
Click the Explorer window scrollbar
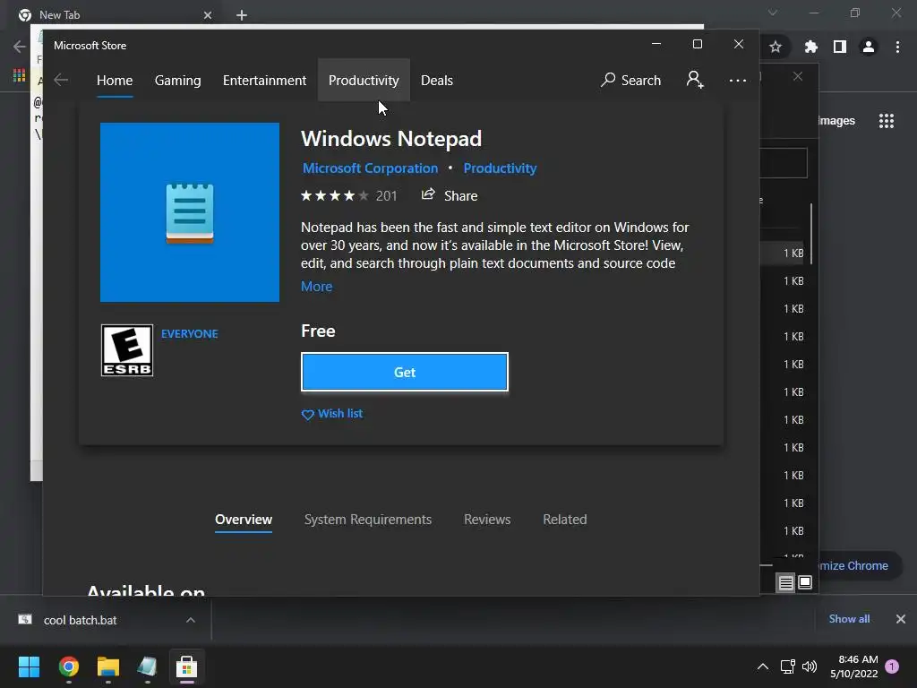point(811,234)
